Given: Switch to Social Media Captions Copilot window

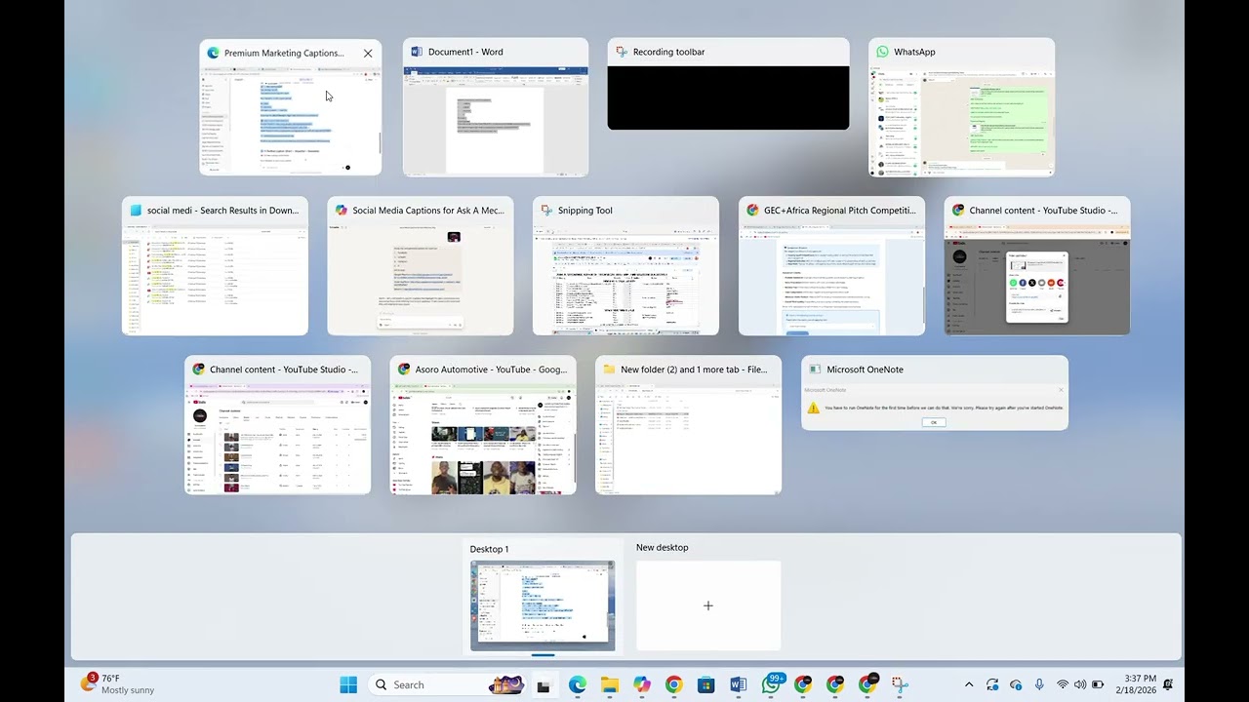Looking at the screenshot, I should pos(420,266).
